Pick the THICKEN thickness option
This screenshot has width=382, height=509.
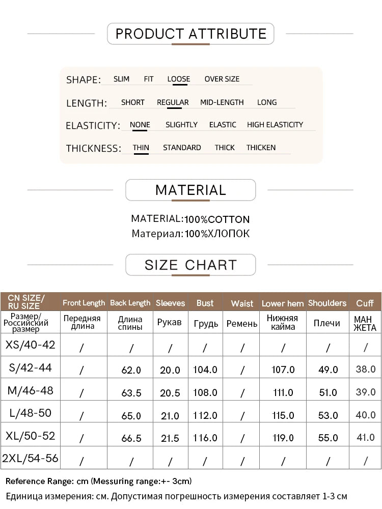[261, 148]
